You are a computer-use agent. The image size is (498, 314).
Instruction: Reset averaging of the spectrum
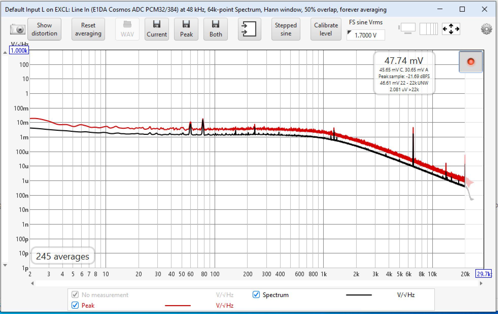(x=88, y=29)
